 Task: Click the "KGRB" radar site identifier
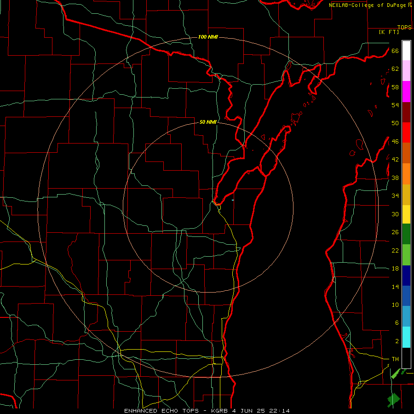(x=220, y=411)
